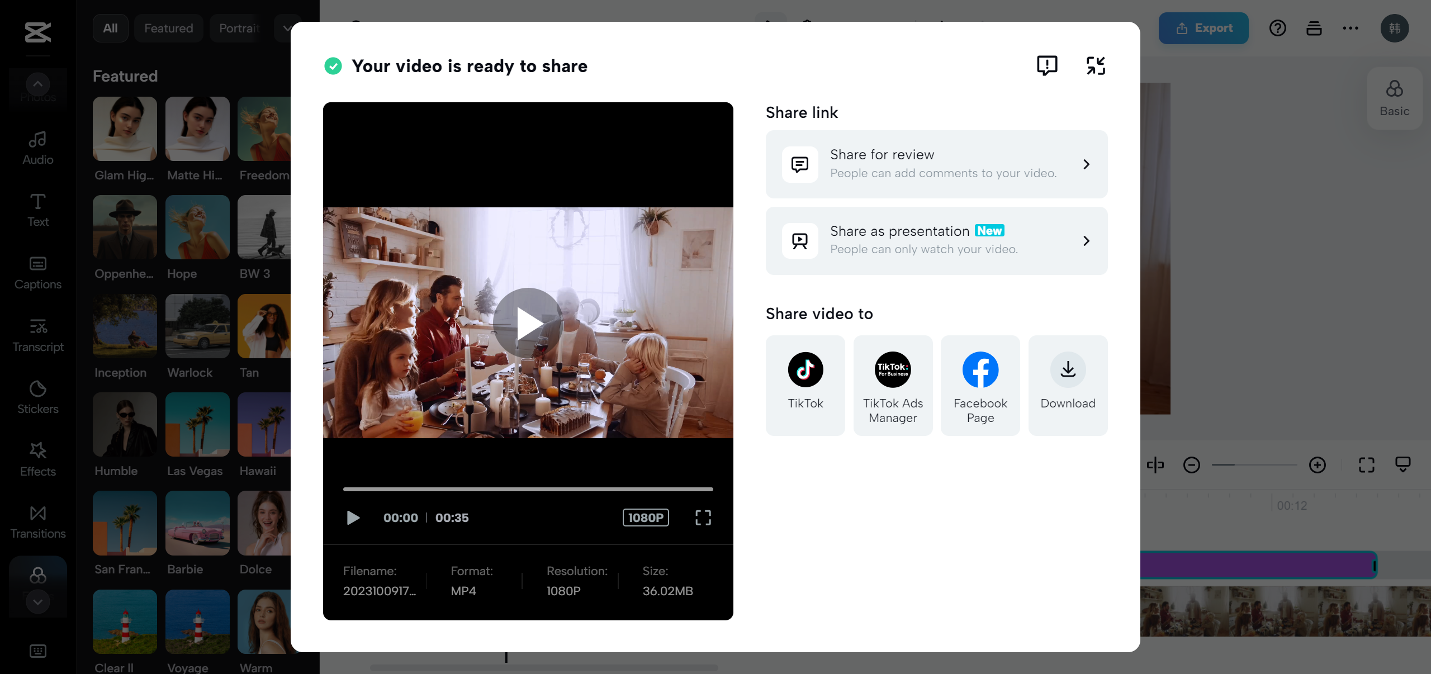Send video to TikTok Ads Manager
Screen dimensions: 1431x674
892,385
